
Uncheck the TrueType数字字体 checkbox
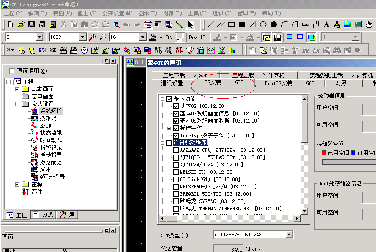(x=176, y=135)
